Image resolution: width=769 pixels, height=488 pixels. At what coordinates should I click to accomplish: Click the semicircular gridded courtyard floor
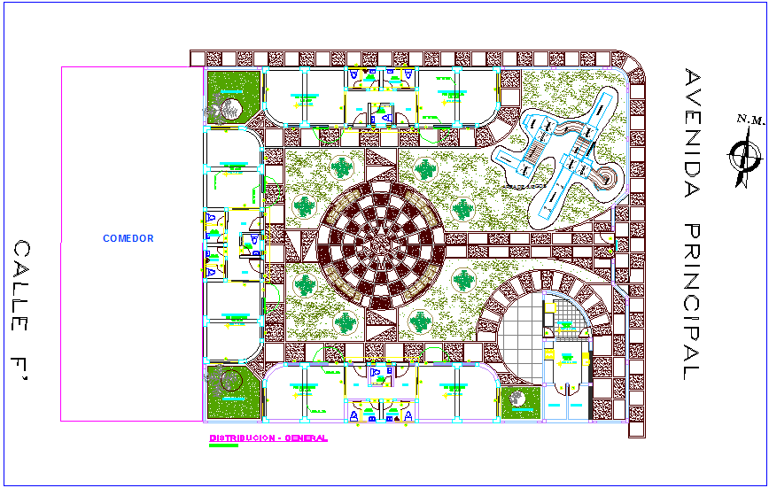[520, 338]
